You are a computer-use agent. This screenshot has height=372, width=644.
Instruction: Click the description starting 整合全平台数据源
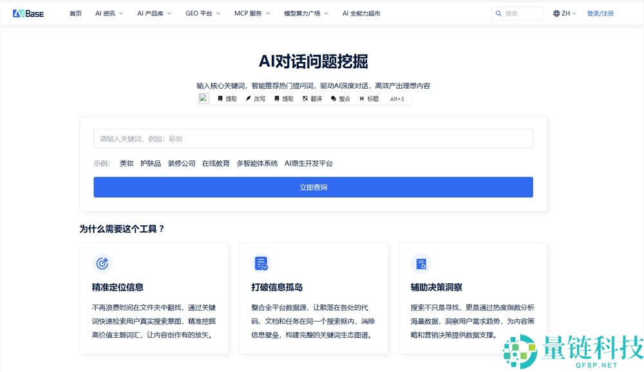[x=313, y=322]
